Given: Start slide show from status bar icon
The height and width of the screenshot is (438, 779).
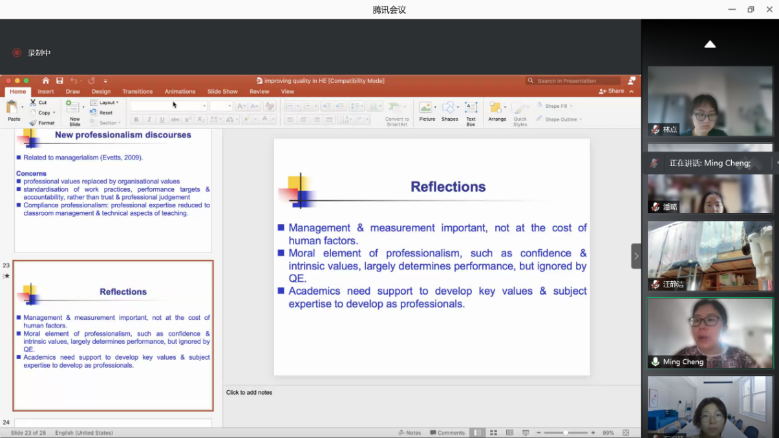Looking at the screenshot, I should tap(526, 433).
